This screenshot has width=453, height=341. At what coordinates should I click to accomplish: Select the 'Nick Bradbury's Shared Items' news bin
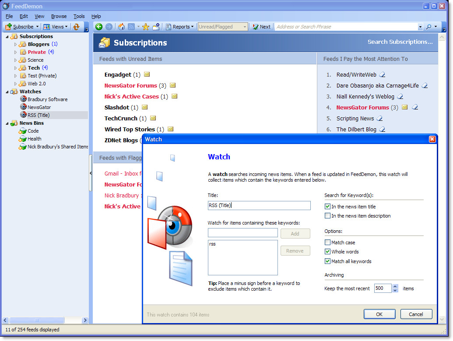pos(58,147)
